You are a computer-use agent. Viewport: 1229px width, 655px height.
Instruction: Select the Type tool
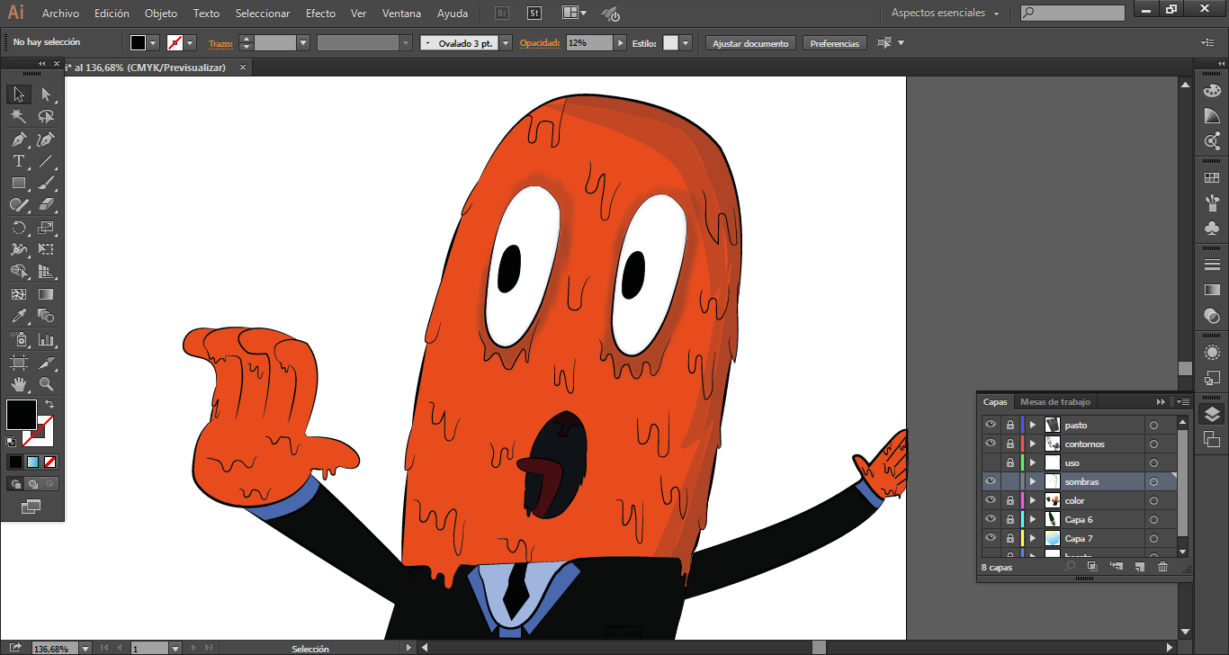(18, 161)
